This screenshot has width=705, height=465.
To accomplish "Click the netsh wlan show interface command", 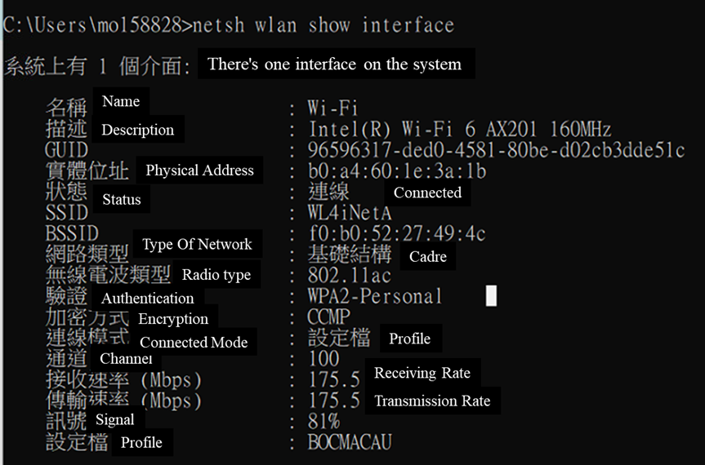I will (x=323, y=24).
